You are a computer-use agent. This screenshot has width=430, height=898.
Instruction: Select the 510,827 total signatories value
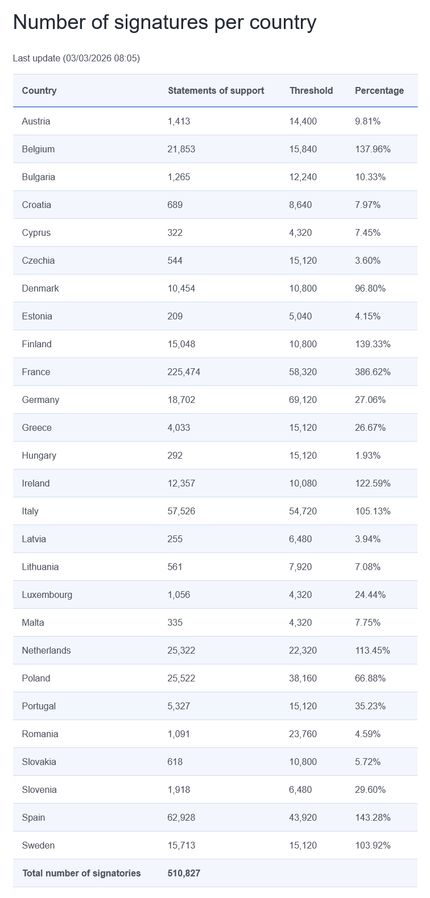[x=184, y=873]
